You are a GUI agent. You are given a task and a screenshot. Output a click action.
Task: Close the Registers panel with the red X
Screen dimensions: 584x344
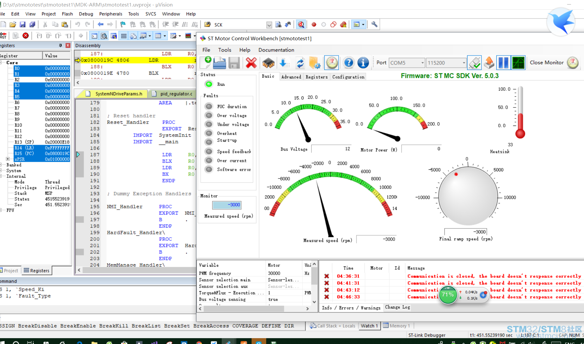click(68, 45)
